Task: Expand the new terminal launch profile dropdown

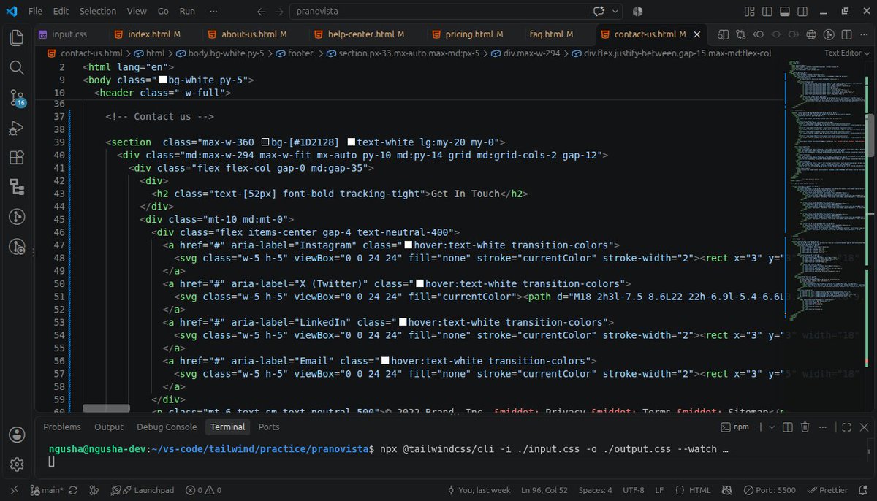Action: point(771,427)
